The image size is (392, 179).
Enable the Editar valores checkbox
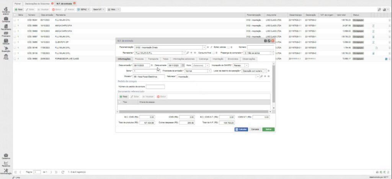coord(229,47)
